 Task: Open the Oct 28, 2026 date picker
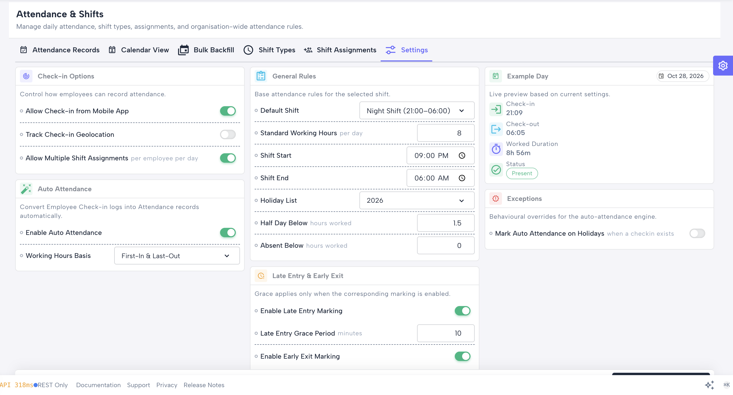682,76
